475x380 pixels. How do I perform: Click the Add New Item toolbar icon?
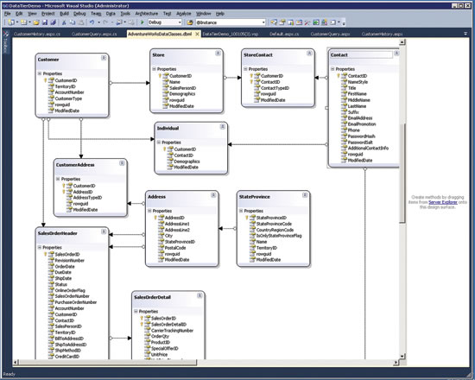coord(23,22)
